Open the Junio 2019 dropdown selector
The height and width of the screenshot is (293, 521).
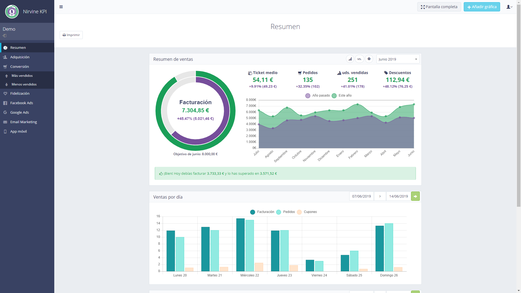[x=397, y=59]
